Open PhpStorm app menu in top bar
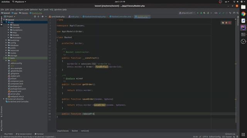 [x=19, y=2]
